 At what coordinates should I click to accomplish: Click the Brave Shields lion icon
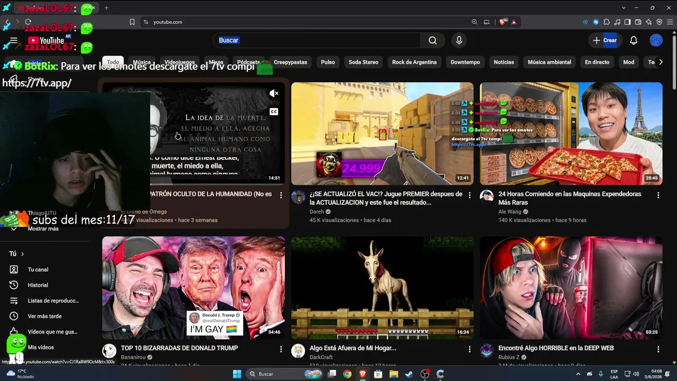click(502, 22)
